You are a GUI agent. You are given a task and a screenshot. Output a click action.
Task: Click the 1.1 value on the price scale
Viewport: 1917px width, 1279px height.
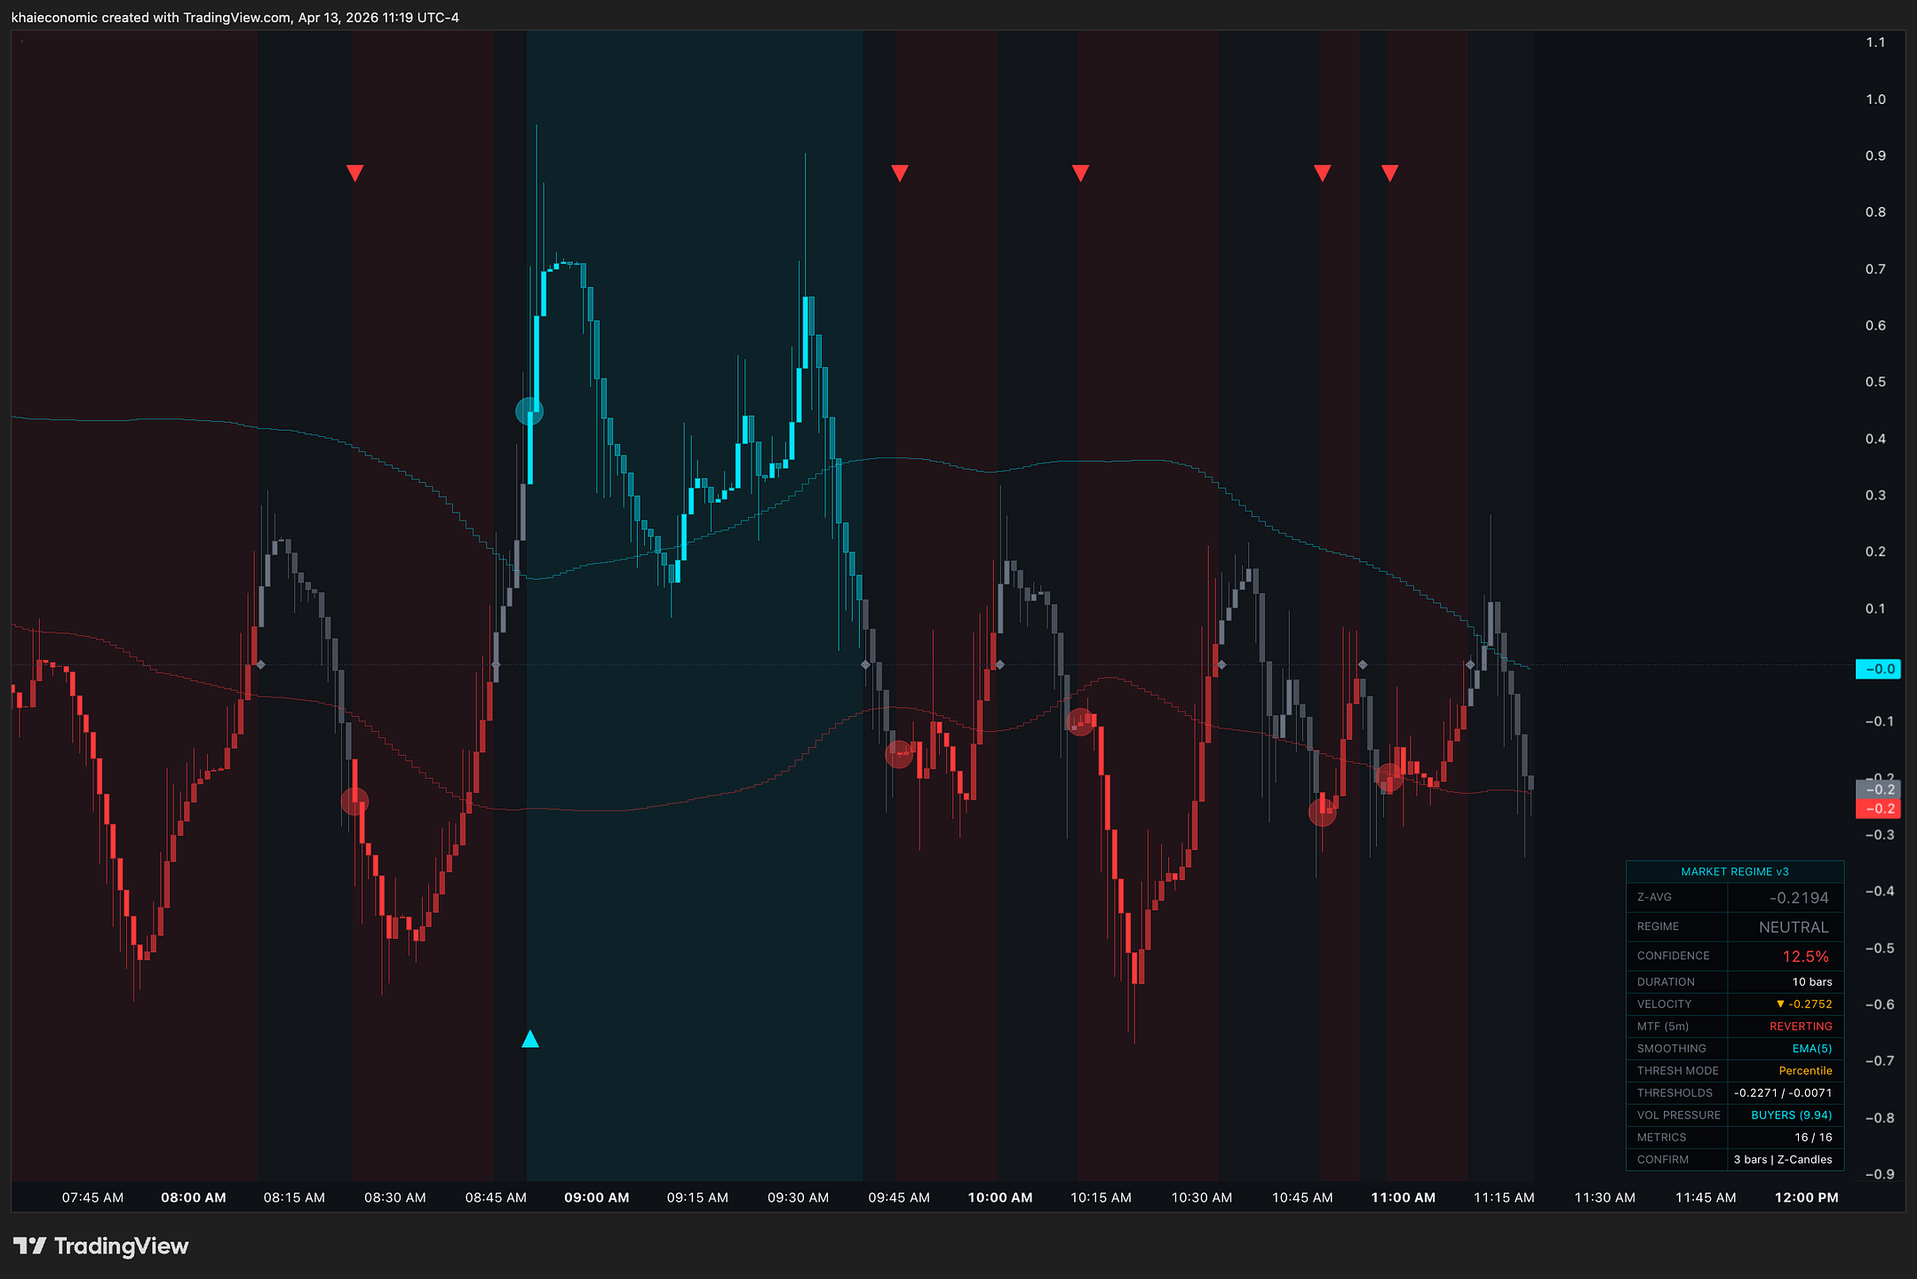(1875, 43)
